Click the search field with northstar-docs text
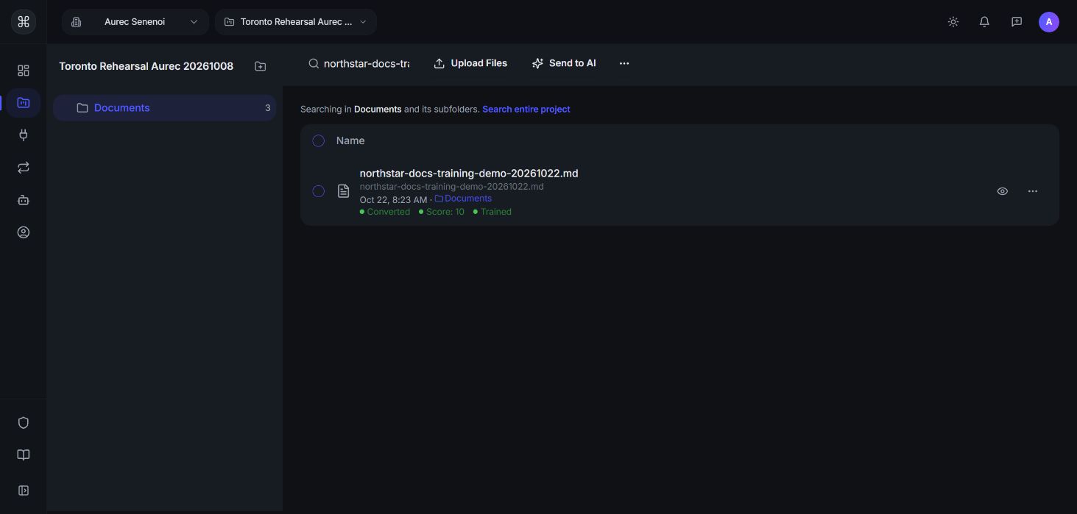 pos(359,63)
